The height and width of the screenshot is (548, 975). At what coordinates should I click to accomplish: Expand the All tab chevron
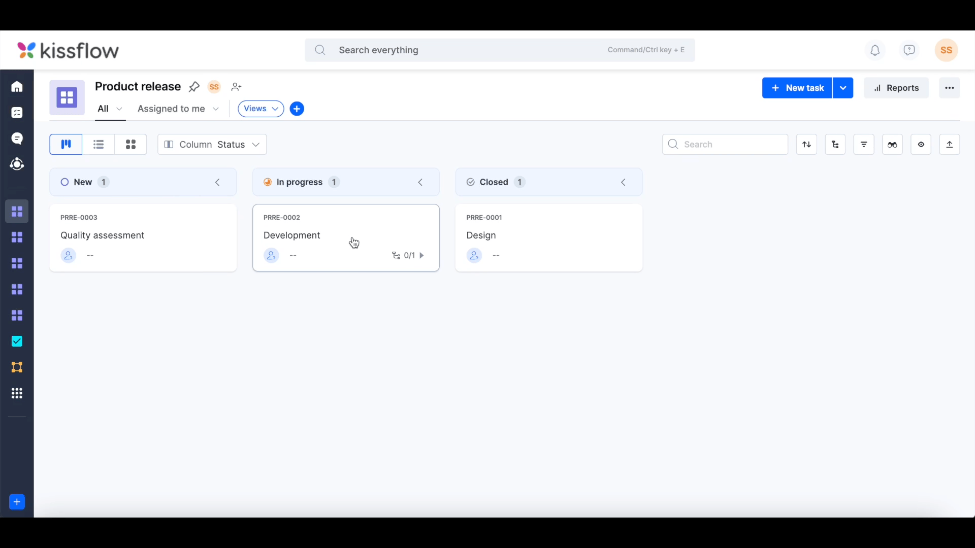[x=119, y=109]
